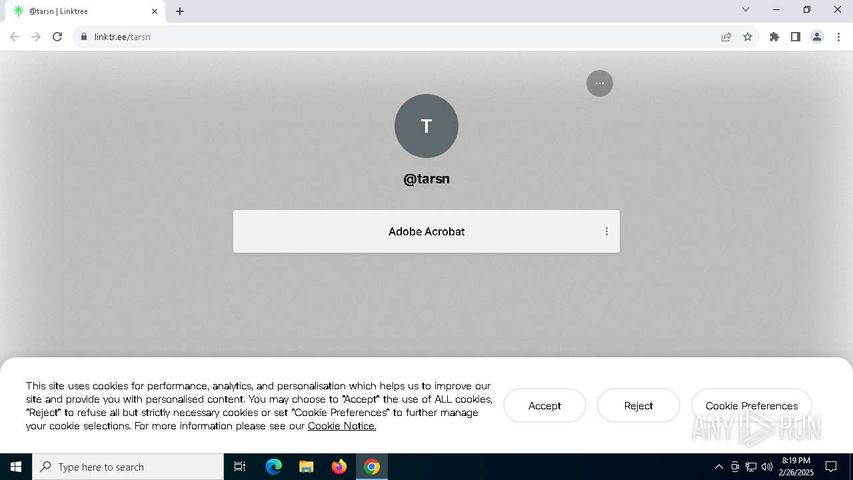The width and height of the screenshot is (853, 480).
Task: Reject non-essential cookies
Action: [x=638, y=405]
